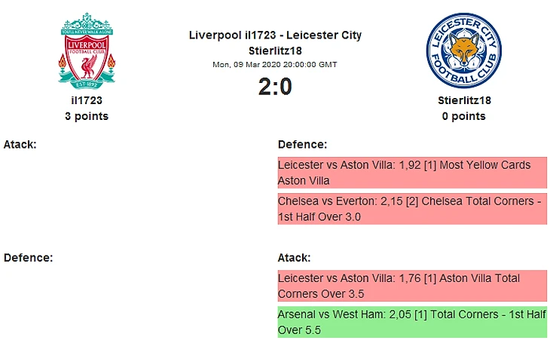Click the Leicester City fox crest logo
This screenshot has width=550, height=362.
click(463, 51)
